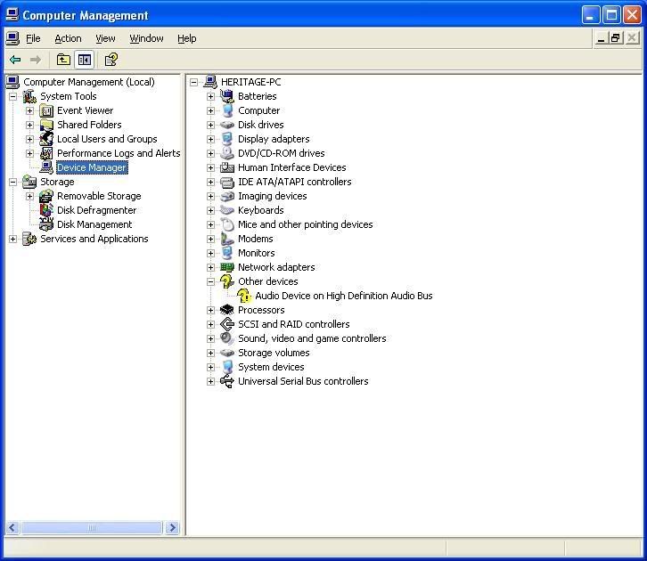Click the Mice and other pointing devices icon
The height and width of the screenshot is (561, 647).
(x=227, y=224)
